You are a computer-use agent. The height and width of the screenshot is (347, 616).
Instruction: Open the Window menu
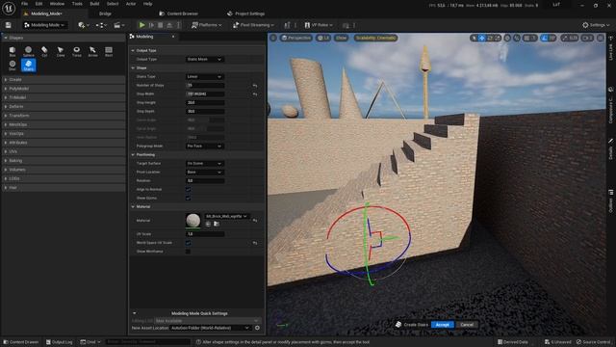click(57, 4)
